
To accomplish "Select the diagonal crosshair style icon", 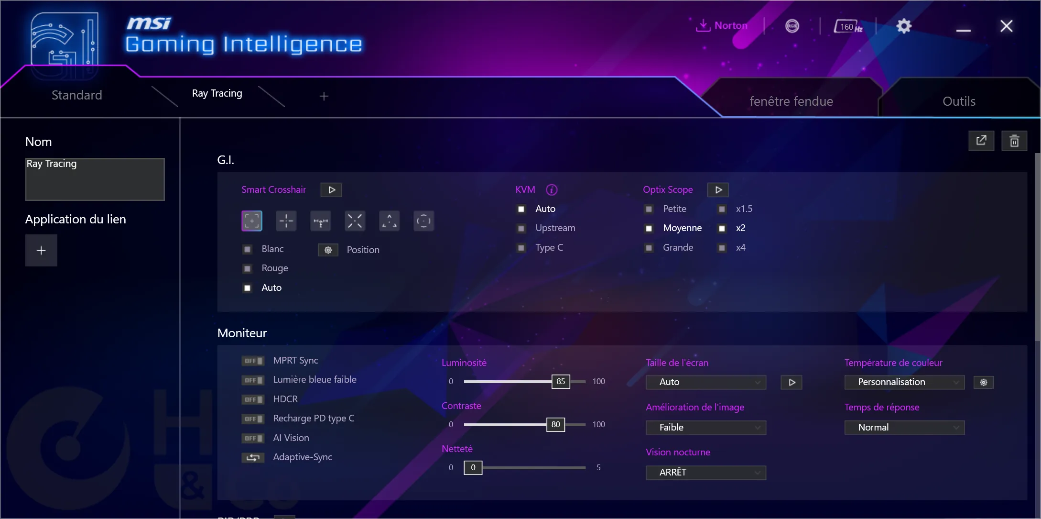I will [355, 221].
